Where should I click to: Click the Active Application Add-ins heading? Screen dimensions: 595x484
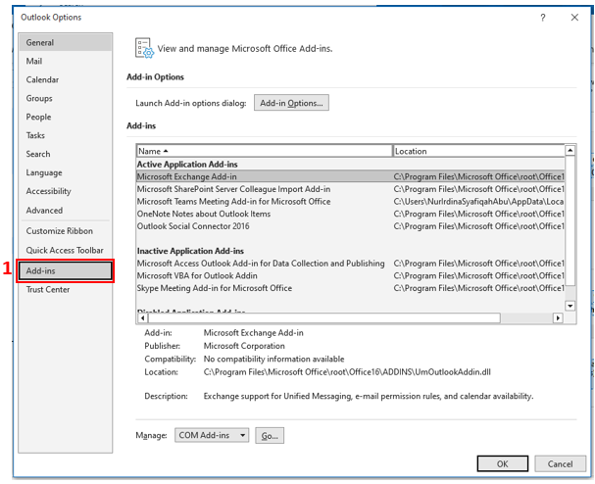187,165
